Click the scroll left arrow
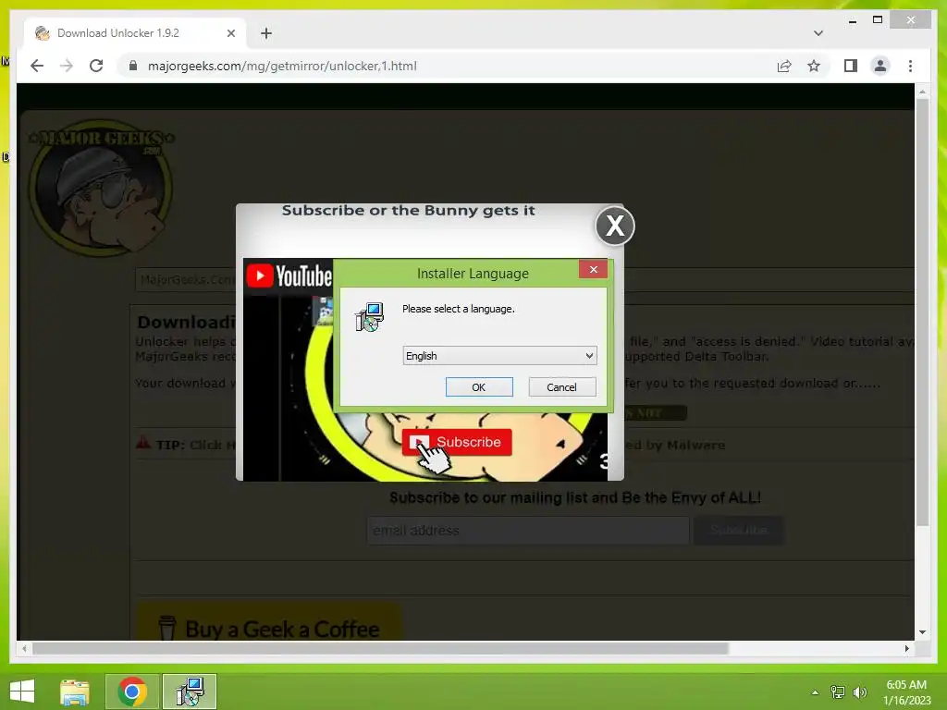The image size is (947, 710). point(24,648)
